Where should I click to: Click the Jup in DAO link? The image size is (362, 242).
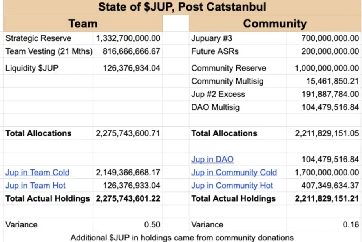tap(212, 160)
